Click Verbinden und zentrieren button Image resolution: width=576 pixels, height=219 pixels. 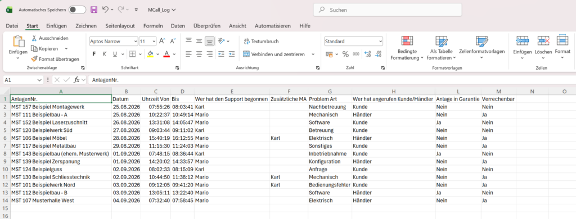click(x=274, y=54)
